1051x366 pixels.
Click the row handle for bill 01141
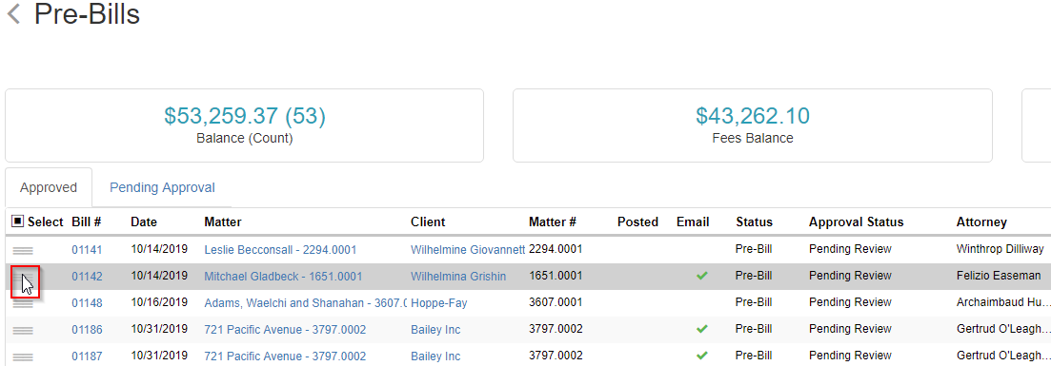23,250
